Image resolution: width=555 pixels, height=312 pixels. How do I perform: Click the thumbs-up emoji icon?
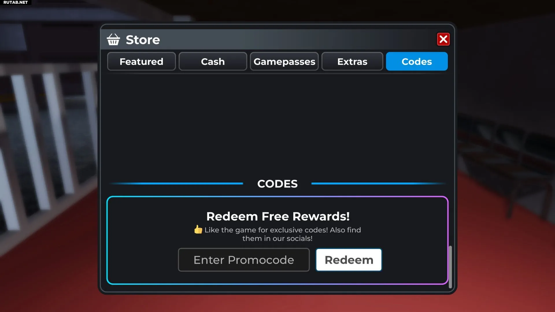tap(198, 230)
